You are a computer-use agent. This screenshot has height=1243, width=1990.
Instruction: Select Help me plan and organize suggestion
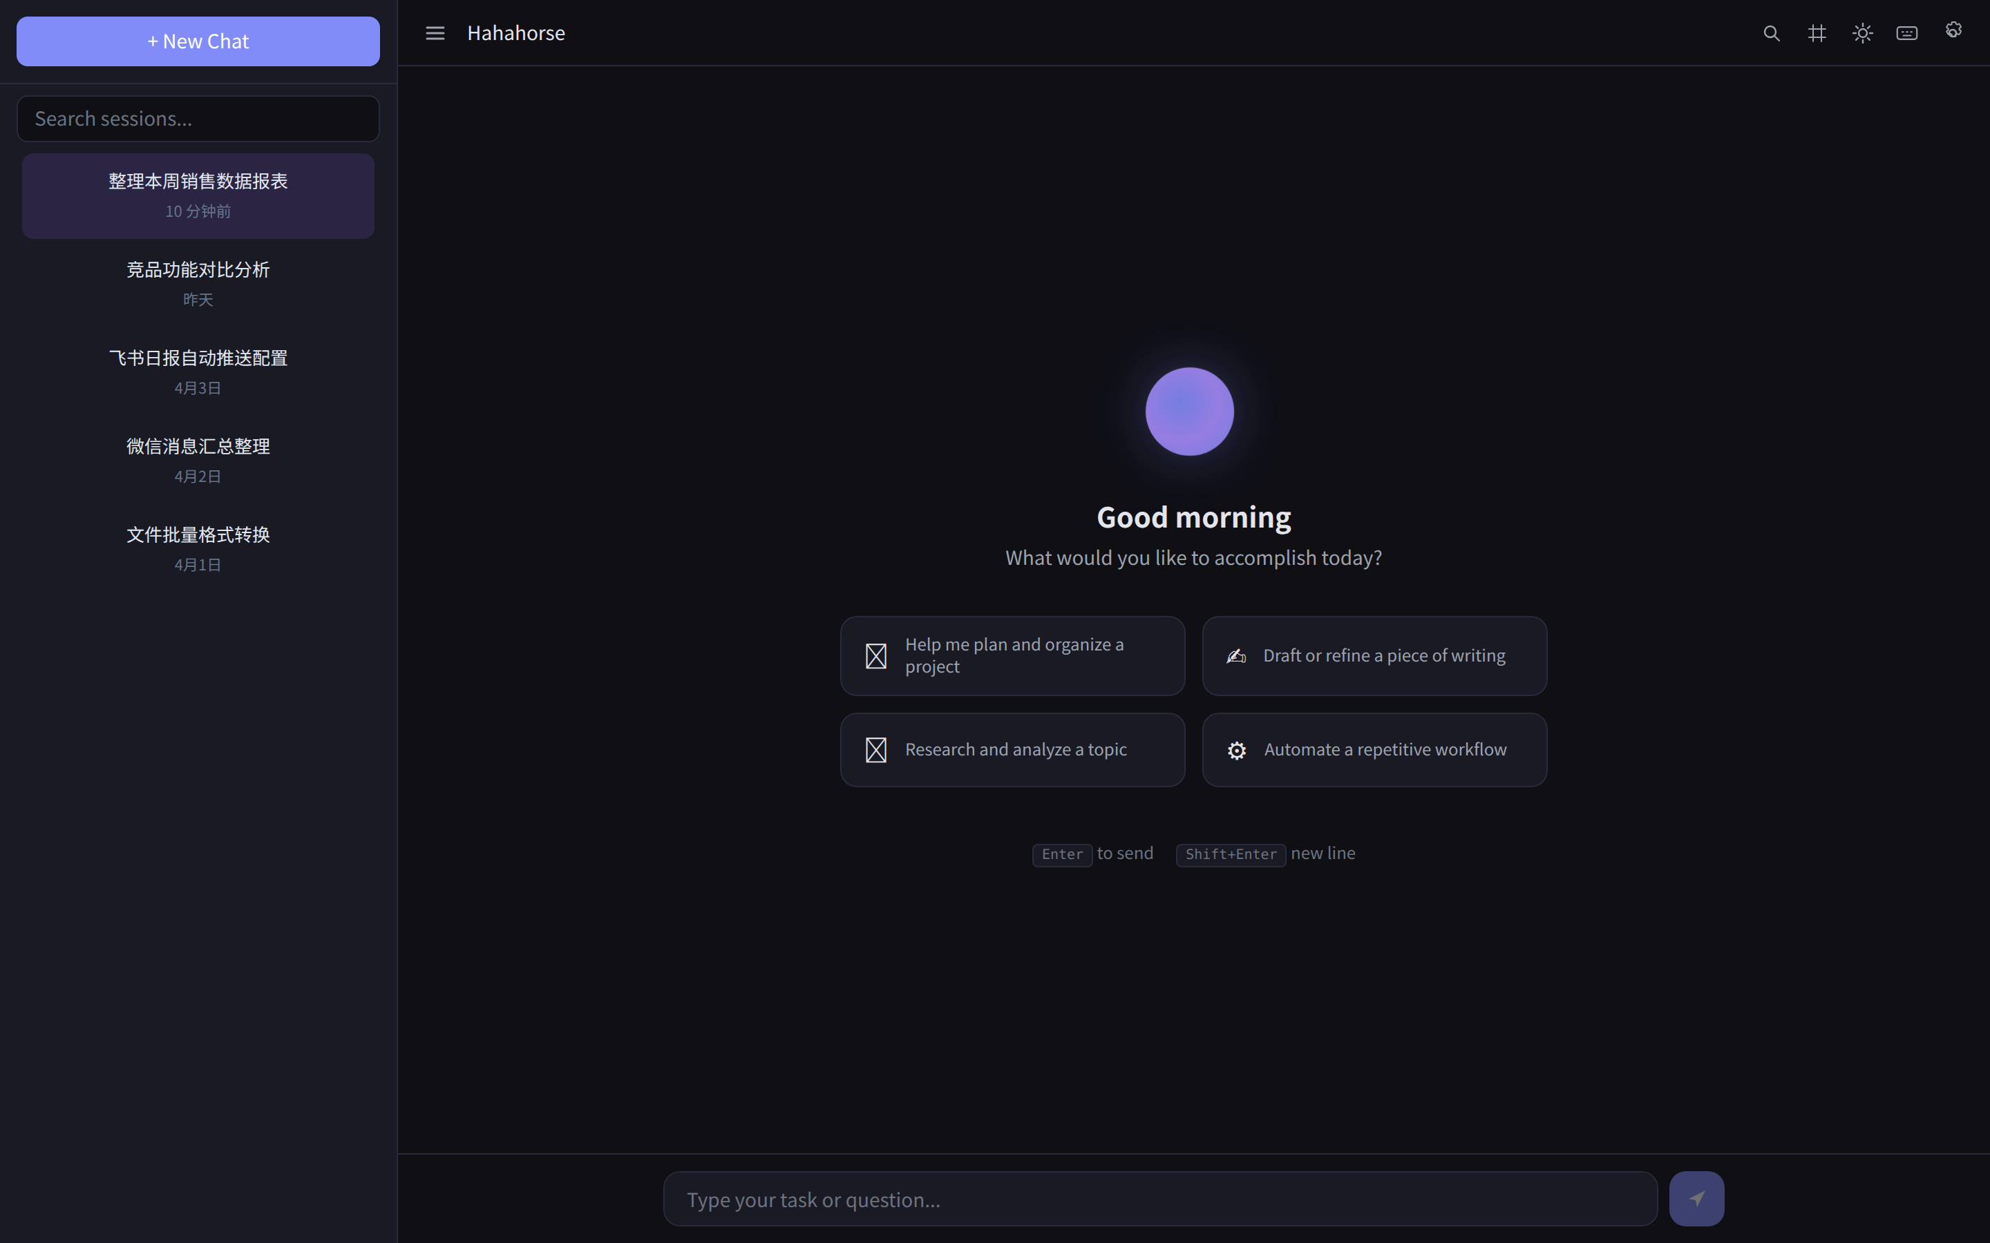pos(1012,656)
